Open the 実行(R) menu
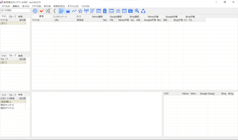This screenshot has width=238, height=140. [x=47, y=6]
